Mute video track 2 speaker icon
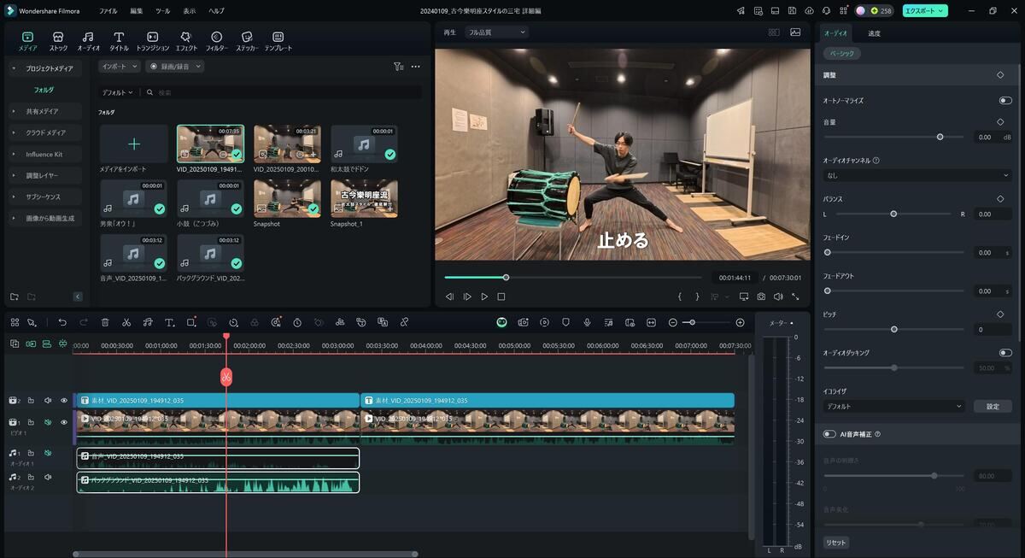The width and height of the screenshot is (1025, 558). tap(48, 400)
